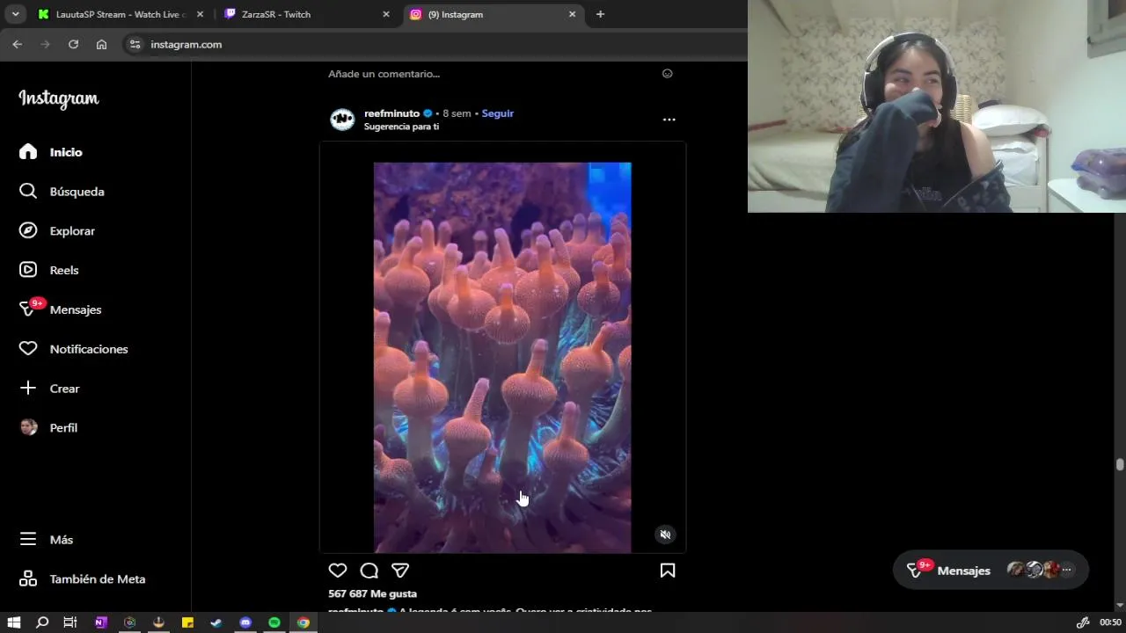The width and height of the screenshot is (1126, 633).
Task: Go back in browser
Action: tap(17, 44)
